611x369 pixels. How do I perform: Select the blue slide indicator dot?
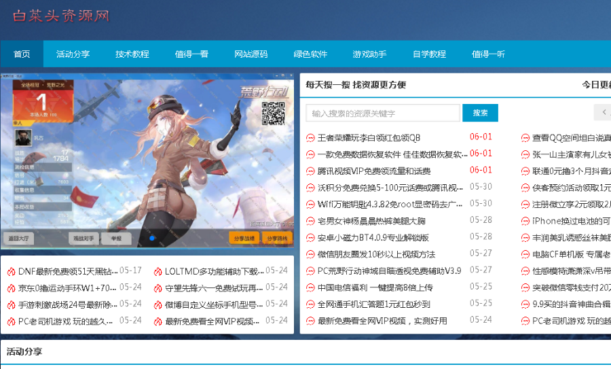click(152, 238)
